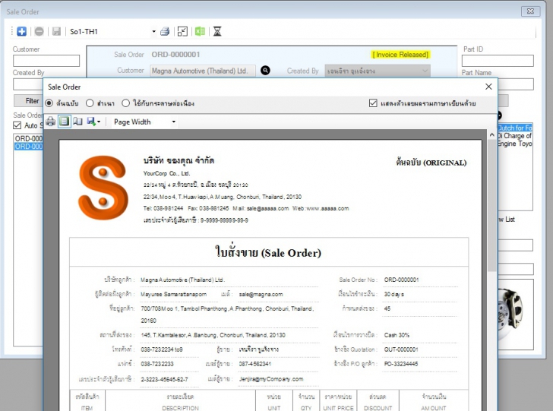Click the 038-7232233 fax number text
Viewport: 553px width, 411px height.
click(x=157, y=364)
